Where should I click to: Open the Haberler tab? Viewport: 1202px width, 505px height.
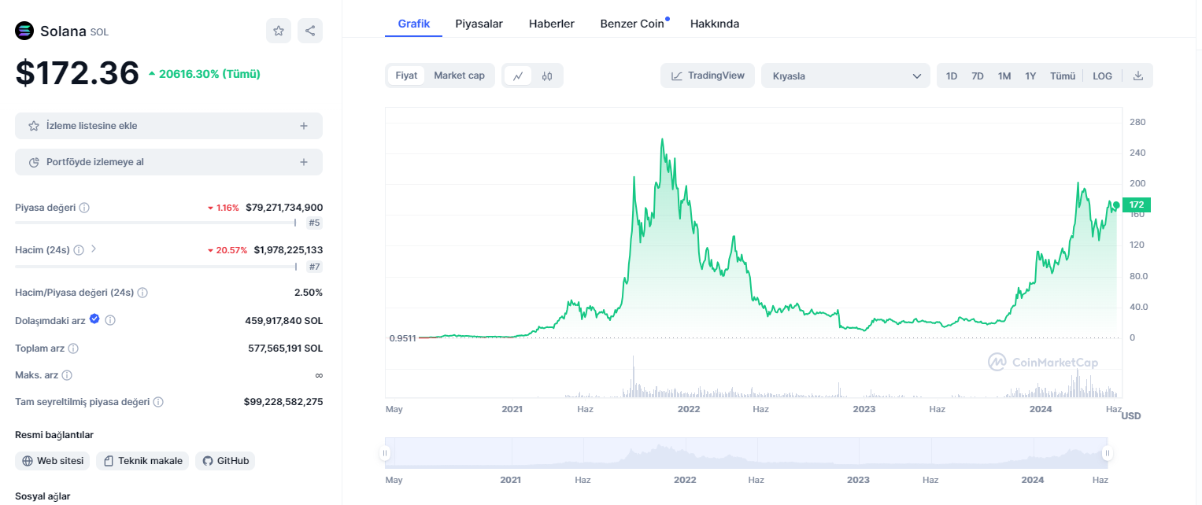tap(552, 24)
